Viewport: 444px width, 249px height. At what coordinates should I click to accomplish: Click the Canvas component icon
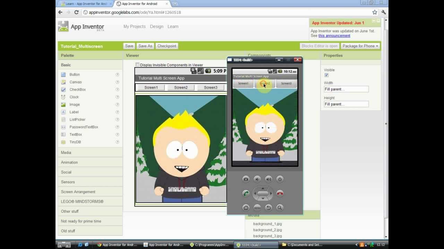point(63,82)
